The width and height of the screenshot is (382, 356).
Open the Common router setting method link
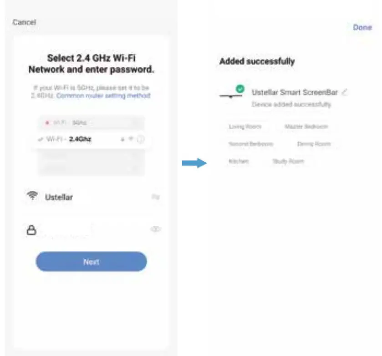pos(103,96)
